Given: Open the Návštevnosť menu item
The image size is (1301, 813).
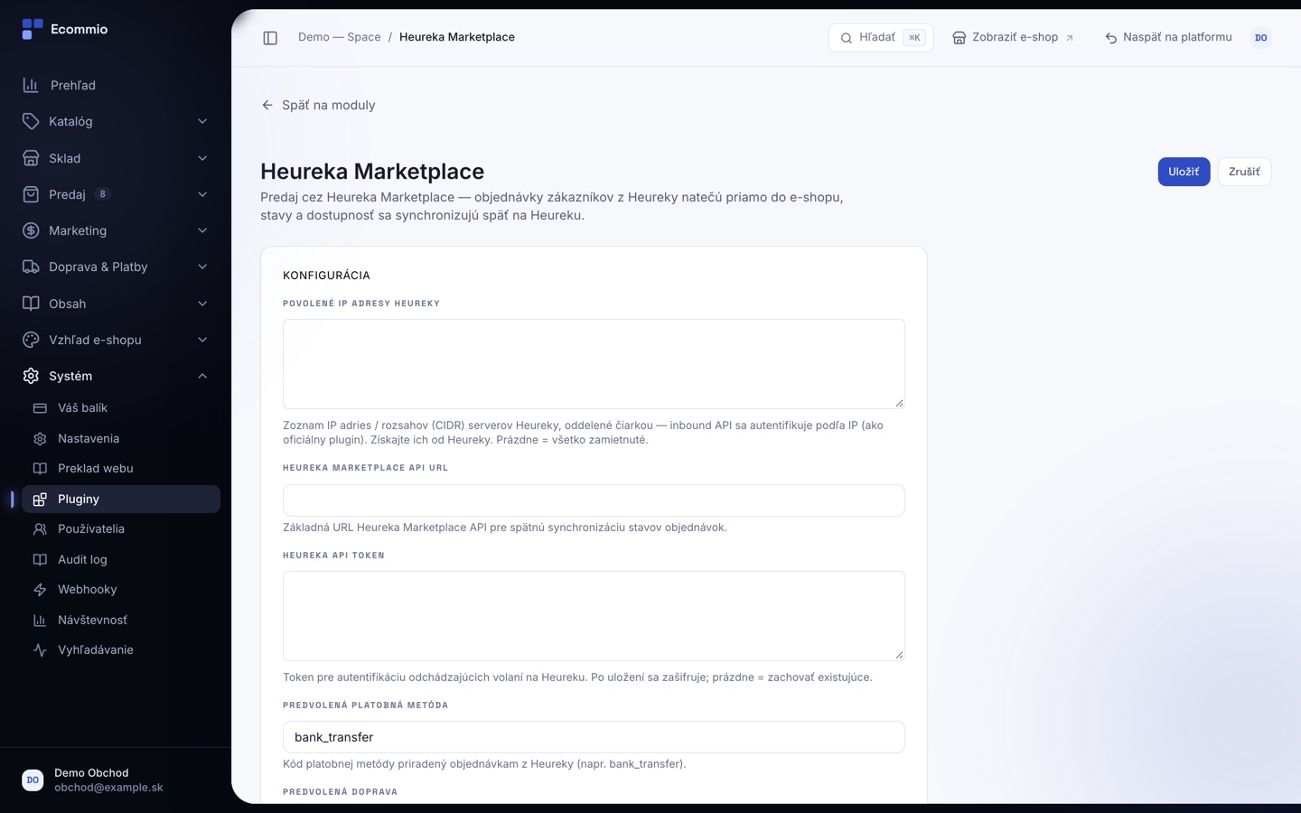Looking at the screenshot, I should pyautogui.click(x=121, y=620).
